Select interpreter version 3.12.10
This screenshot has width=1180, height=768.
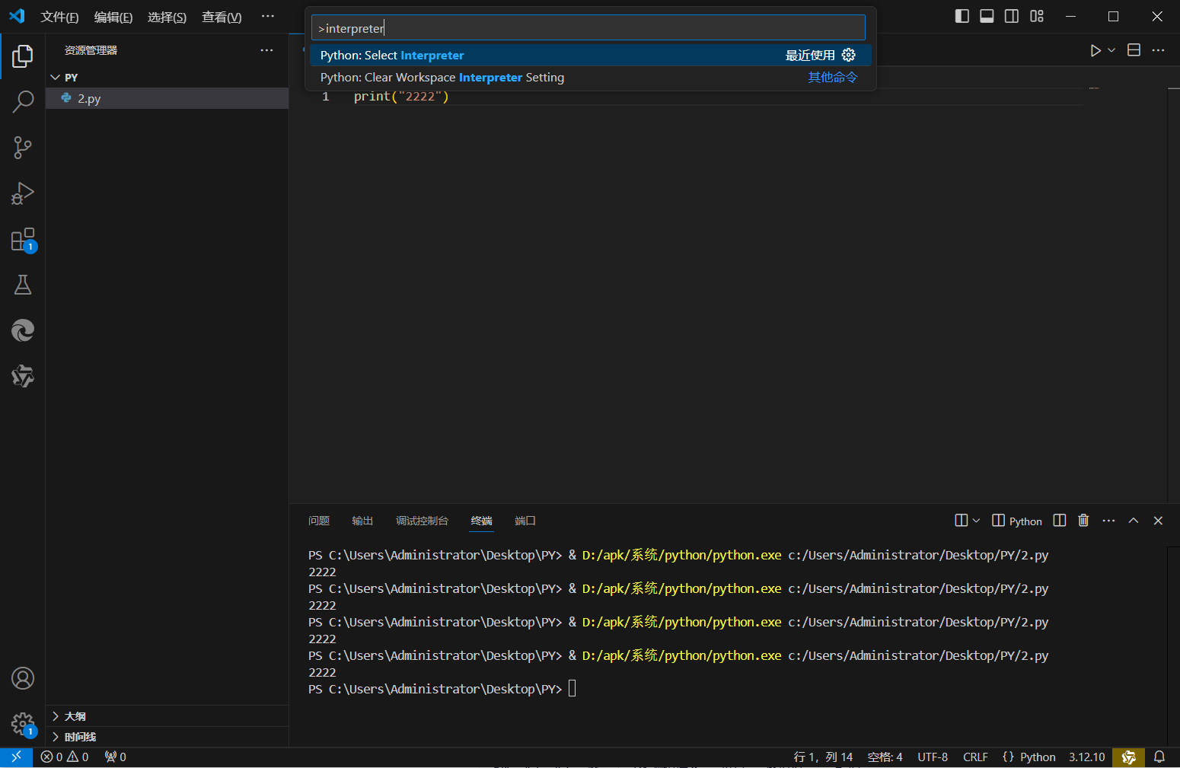(x=1086, y=757)
